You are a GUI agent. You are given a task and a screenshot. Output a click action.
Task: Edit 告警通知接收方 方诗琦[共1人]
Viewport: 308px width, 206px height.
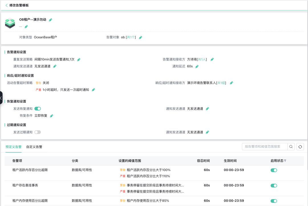(212, 60)
